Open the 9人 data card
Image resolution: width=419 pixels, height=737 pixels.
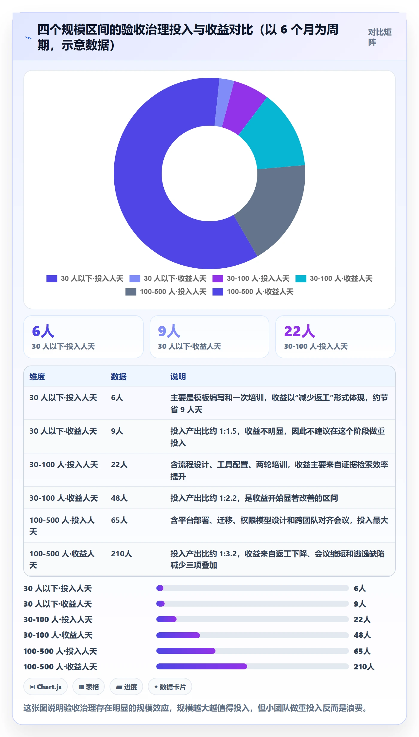pos(209,337)
